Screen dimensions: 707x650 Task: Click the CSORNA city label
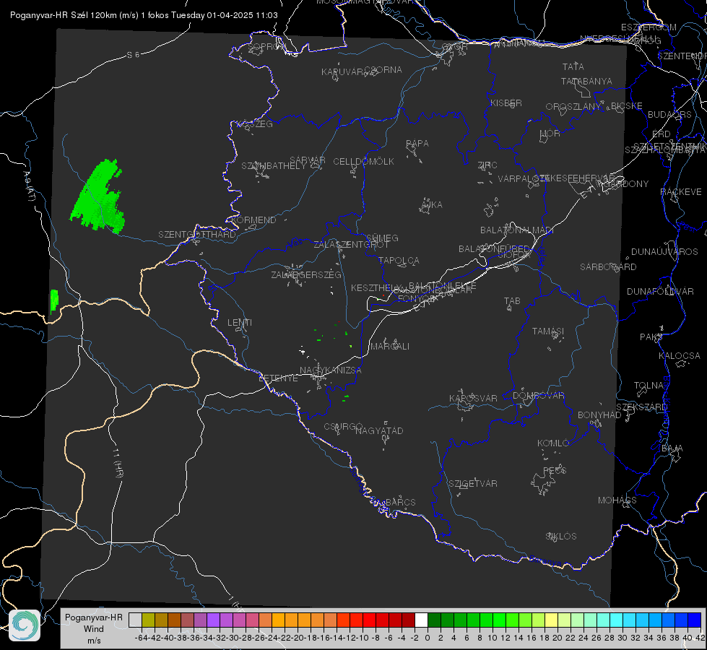coord(383,70)
